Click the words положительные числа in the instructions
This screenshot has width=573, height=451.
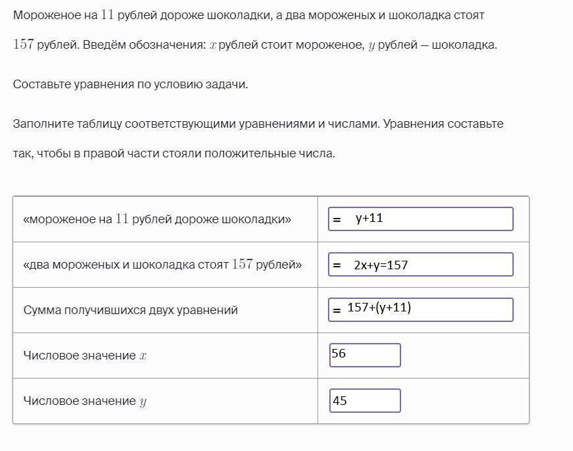click(269, 153)
